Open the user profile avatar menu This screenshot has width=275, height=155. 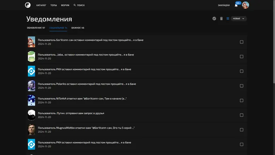(x=245, y=5)
